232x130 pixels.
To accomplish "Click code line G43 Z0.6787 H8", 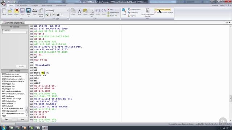I will 44,88.
